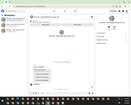The width and height of the screenshot is (131, 105).
Task: Search in conversation magnifier icon
Action: (114, 27)
